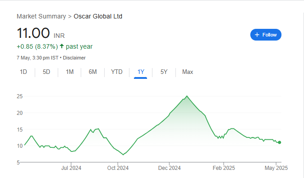Viewport: 304px width, 178px height.
Task: Click the 7 May, 3:30 pm IST timestamp
Action: click(37, 58)
